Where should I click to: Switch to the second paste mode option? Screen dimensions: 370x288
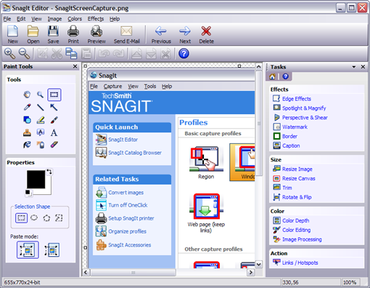coord(52,250)
